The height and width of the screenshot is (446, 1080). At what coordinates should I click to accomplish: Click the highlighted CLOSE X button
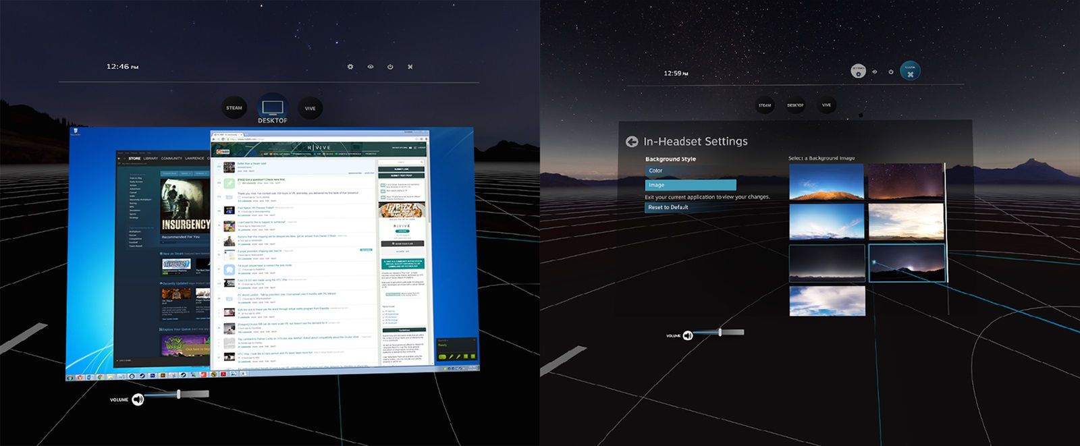pos(911,71)
